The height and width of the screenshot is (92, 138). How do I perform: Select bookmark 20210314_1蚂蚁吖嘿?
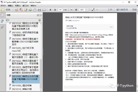pyautogui.click(x=22, y=89)
